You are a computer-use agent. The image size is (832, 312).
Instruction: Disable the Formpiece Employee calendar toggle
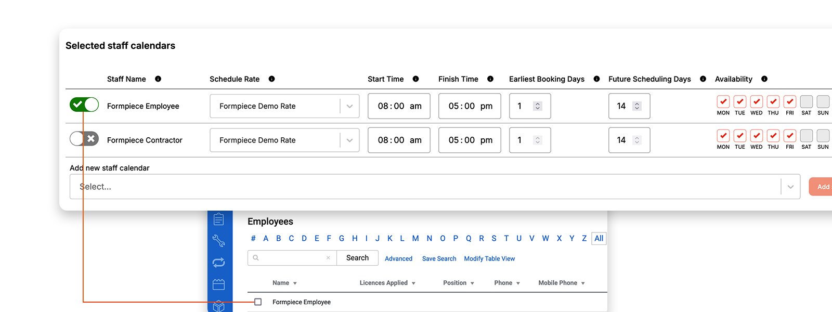click(84, 105)
